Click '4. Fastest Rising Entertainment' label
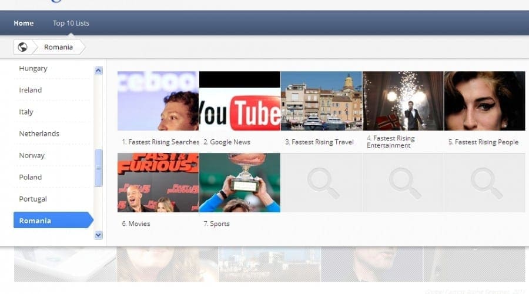 pyautogui.click(x=391, y=142)
